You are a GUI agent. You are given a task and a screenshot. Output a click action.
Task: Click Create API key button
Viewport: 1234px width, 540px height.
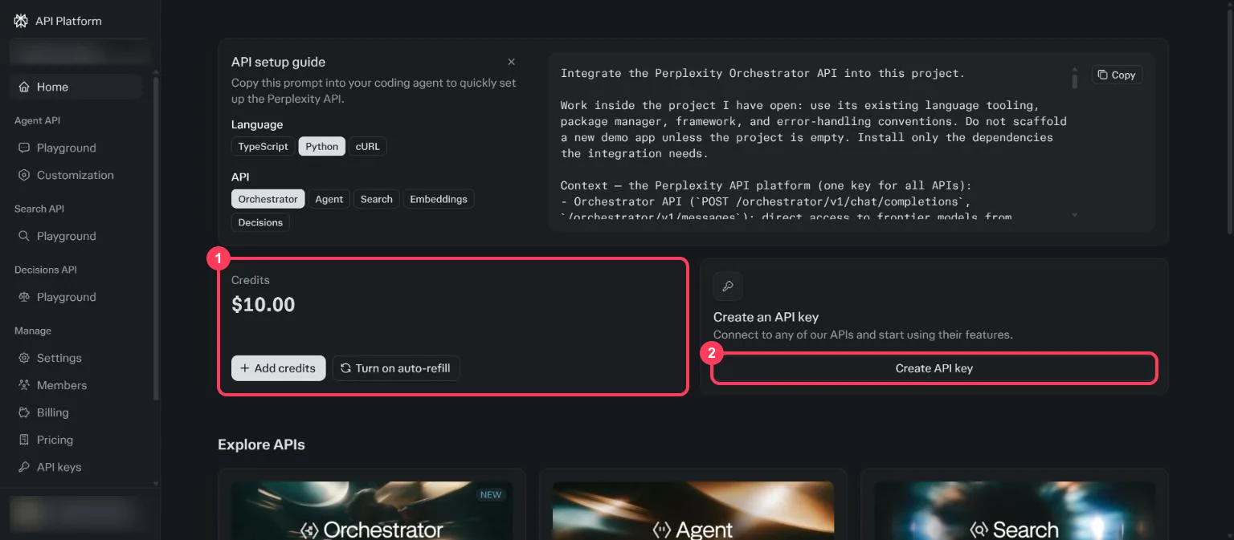934,368
